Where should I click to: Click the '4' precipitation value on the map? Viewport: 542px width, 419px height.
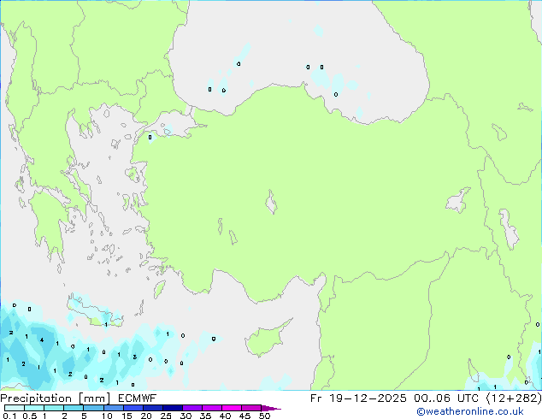[42, 339]
